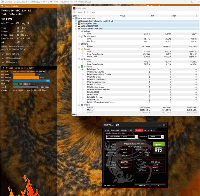
Task: Click the Voltages category icon
Action: 82,31
